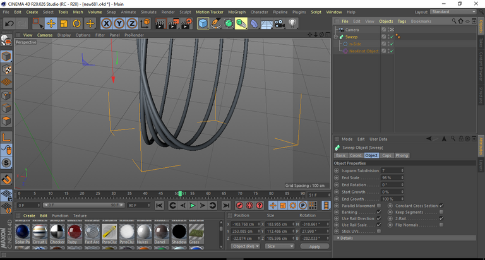Image resolution: width=485 pixels, height=260 pixels.
Task: Toggle the Y axis lock
Action: coord(119,23)
